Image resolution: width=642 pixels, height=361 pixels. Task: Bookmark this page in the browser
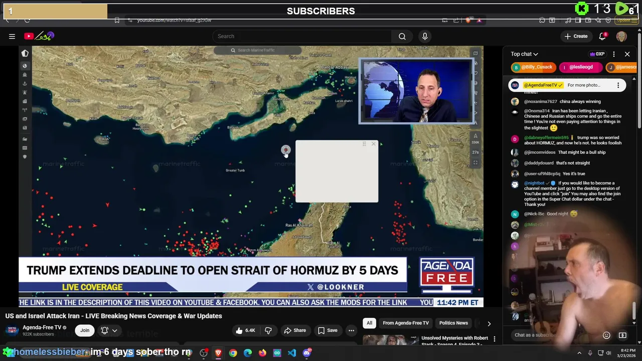(x=117, y=20)
